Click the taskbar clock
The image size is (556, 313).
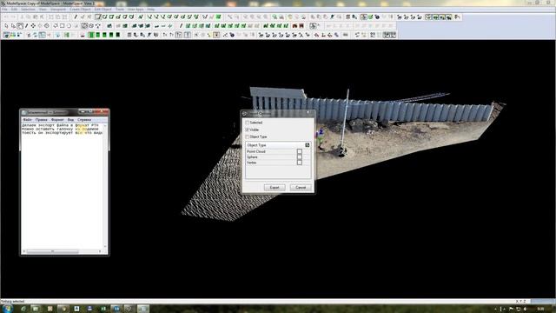[x=540, y=309]
